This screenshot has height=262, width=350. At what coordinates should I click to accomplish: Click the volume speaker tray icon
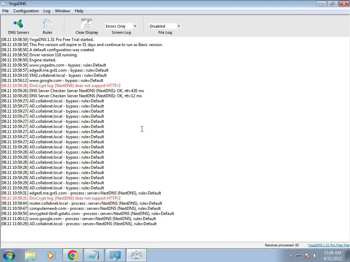[x=315, y=256]
